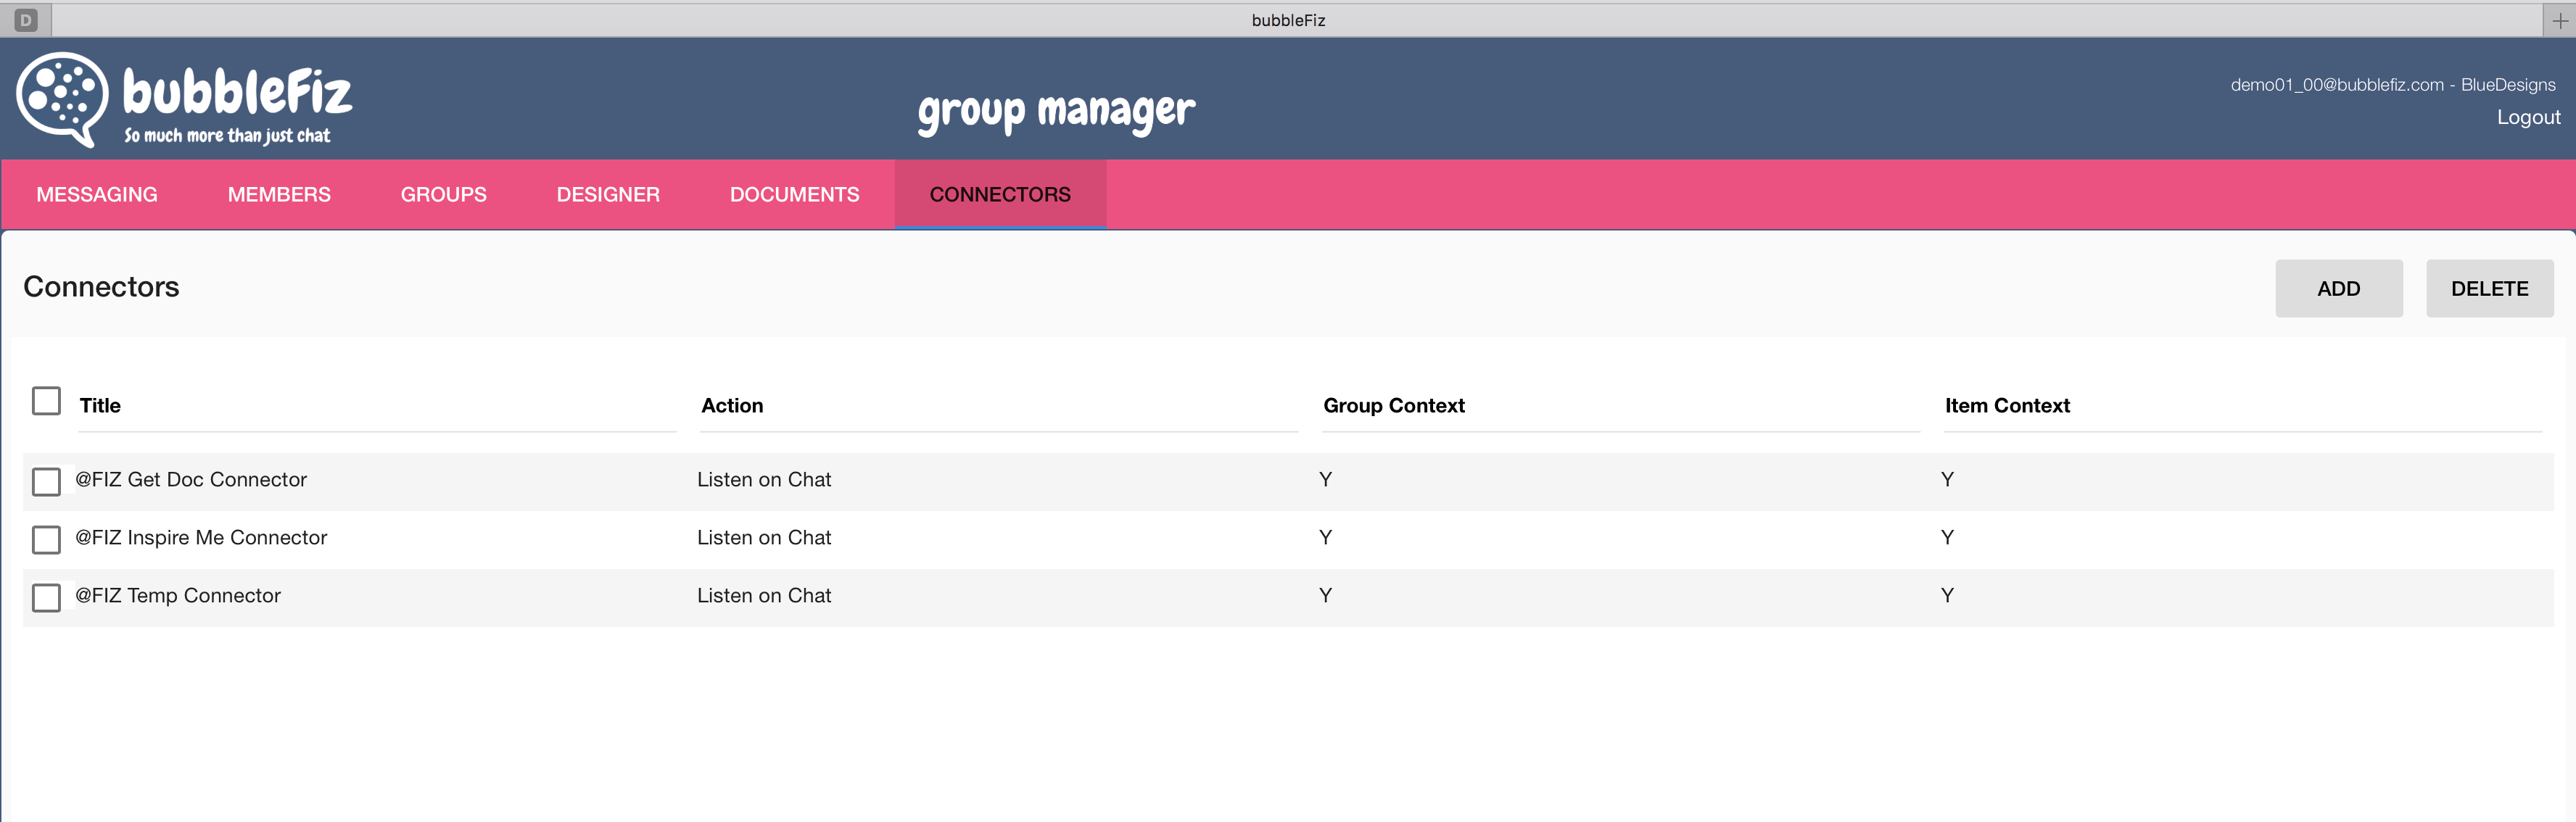
Task: Check the @FIZ Temp Connector checkbox
Action: coord(46,597)
